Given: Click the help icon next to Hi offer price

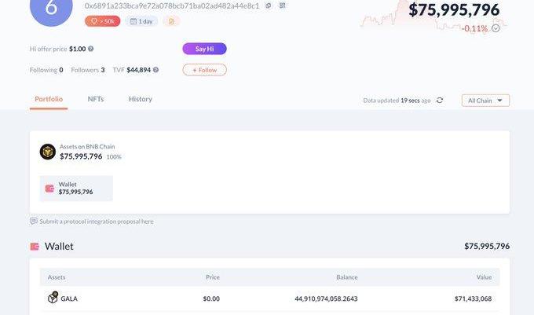Looking at the screenshot, I should coord(91,49).
